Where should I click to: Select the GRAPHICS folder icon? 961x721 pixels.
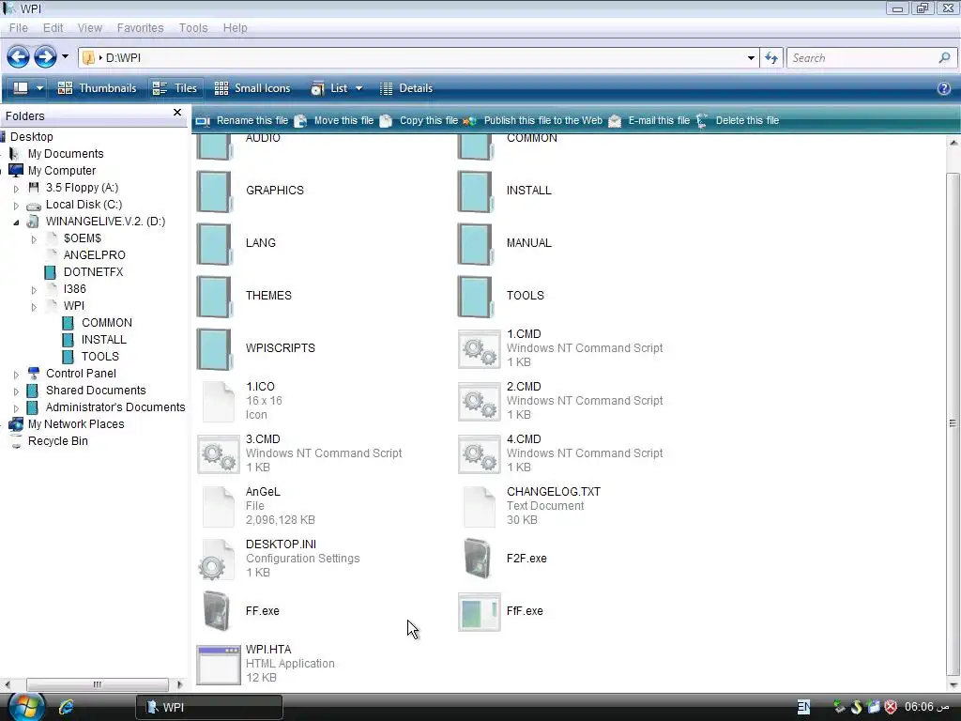214,192
